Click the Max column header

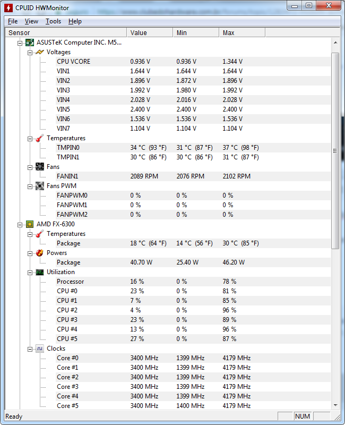point(242,32)
